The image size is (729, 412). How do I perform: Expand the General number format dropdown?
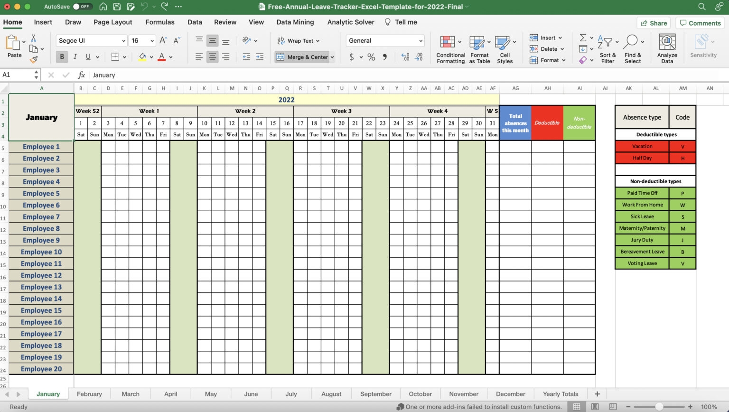click(421, 41)
